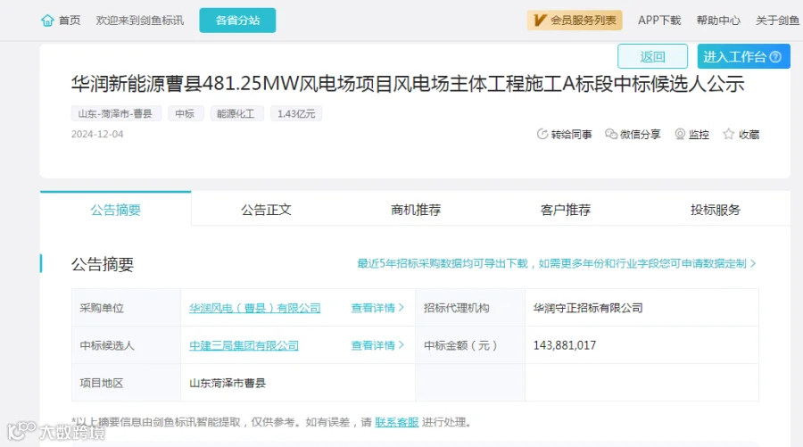Click the 中标金额（元） label cell
Image resolution: width=803 pixels, height=447 pixels.
[x=470, y=345]
